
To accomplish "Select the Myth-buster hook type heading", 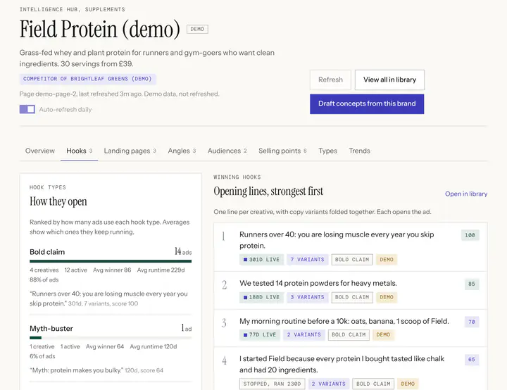I will tap(51, 329).
